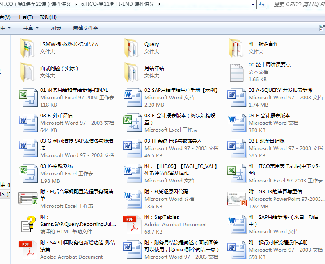This screenshot has height=264, width=325.
Task: Click the 6.FICO-第11周 FI-END 课件讲义 breadcrumb
Action: click(x=118, y=4)
